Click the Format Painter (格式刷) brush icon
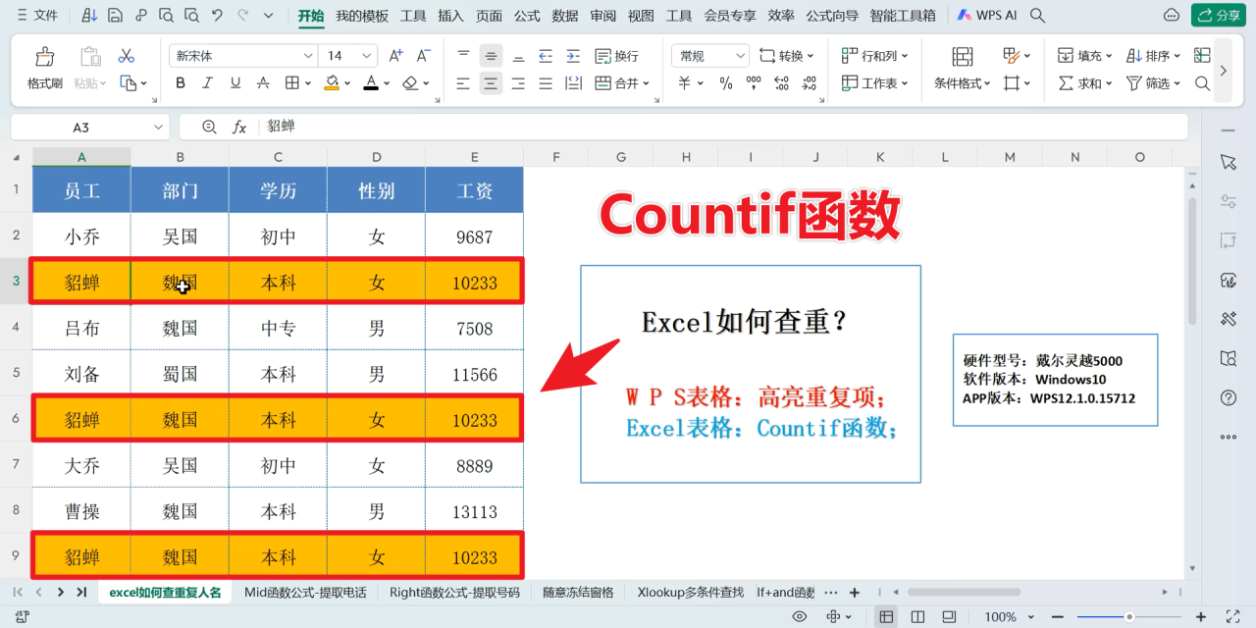Screen dimensions: 1256x628 (45, 57)
